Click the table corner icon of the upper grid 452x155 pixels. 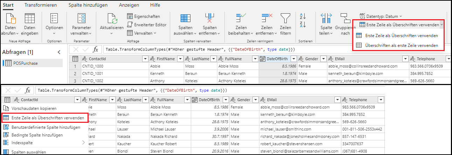(75, 59)
